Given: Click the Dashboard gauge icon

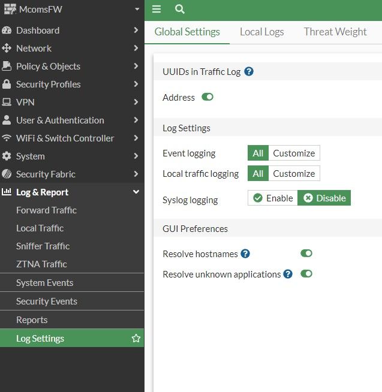Looking at the screenshot, I should point(7,31).
